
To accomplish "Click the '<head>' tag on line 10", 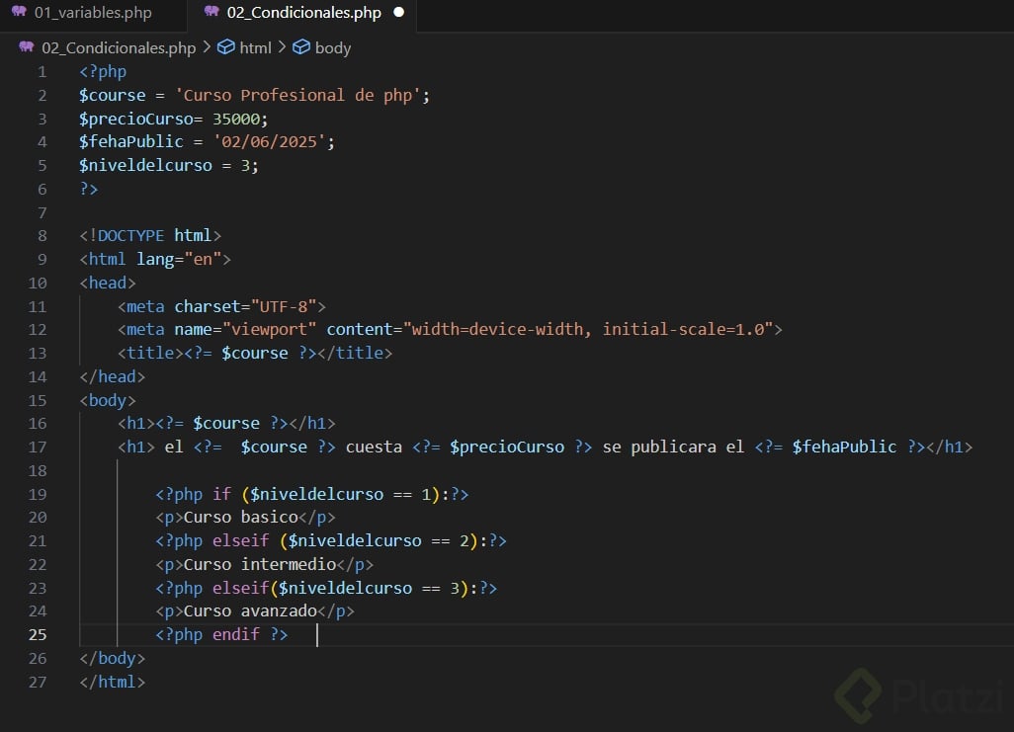I will point(108,284).
